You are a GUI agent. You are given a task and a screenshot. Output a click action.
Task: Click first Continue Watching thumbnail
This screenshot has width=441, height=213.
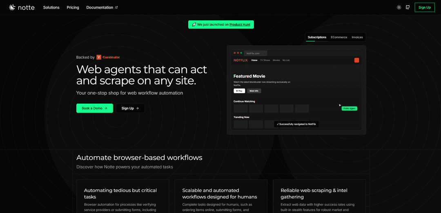tap(241, 109)
